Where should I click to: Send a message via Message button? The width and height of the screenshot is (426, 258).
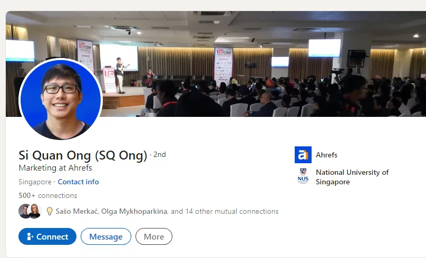click(106, 236)
